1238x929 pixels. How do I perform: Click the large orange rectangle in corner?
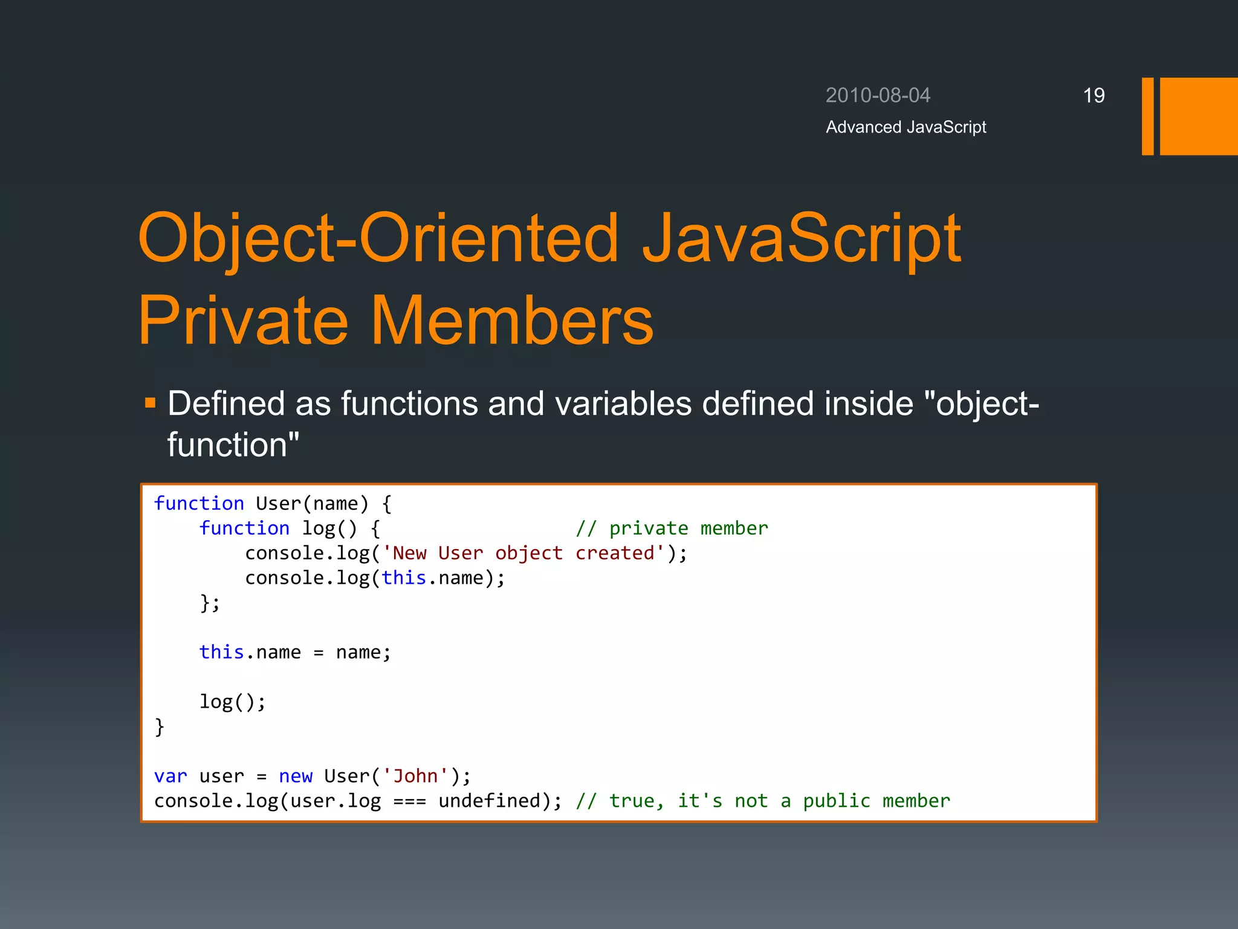tap(1198, 116)
